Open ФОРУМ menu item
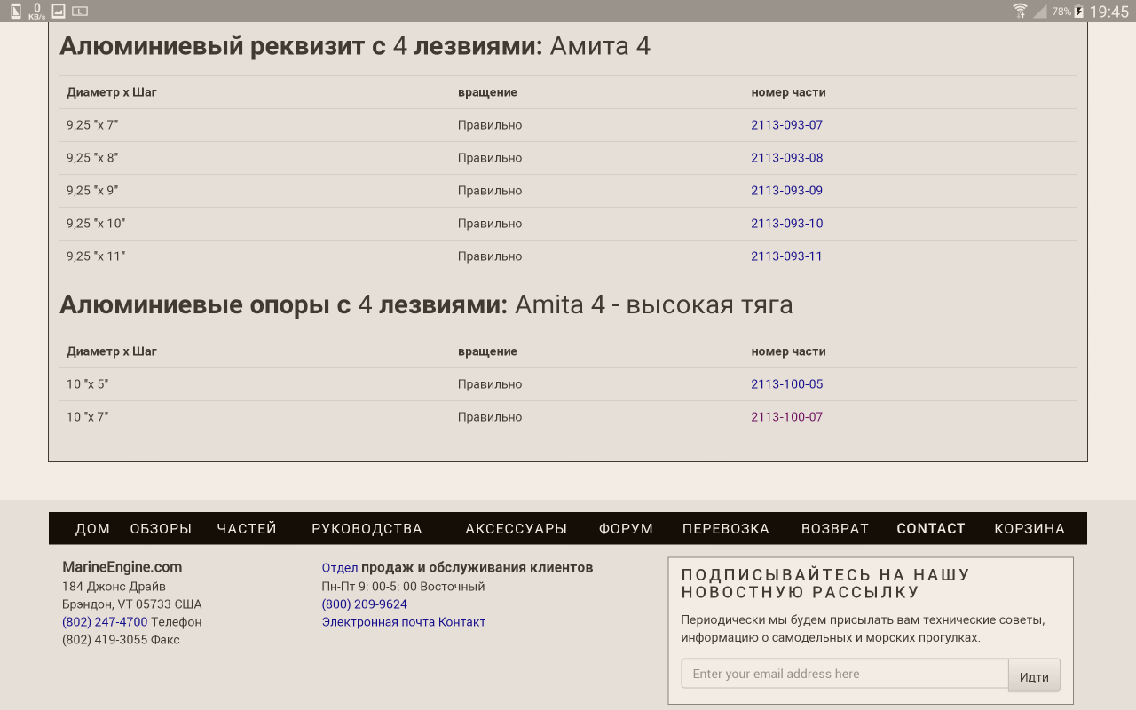Viewport: 1136px width, 710px height. pos(626,529)
